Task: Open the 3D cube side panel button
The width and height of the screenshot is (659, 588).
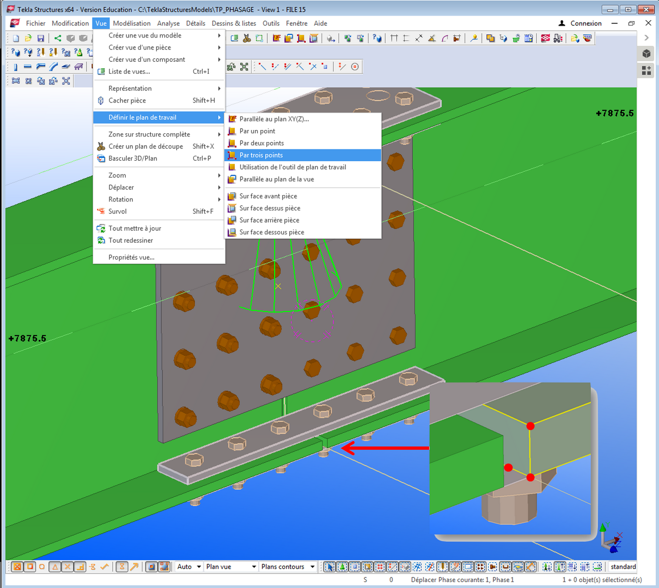Action: [x=646, y=54]
